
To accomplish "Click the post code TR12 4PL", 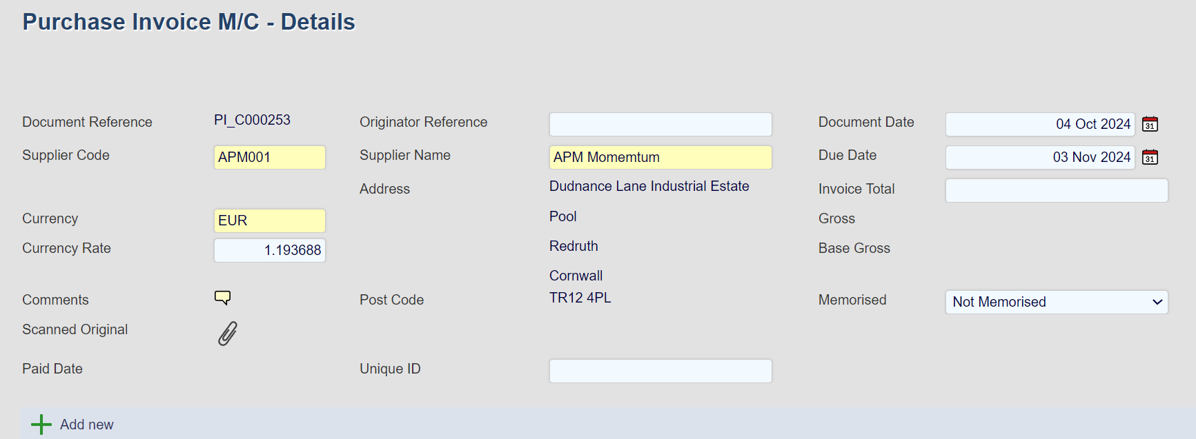I will tap(580, 298).
